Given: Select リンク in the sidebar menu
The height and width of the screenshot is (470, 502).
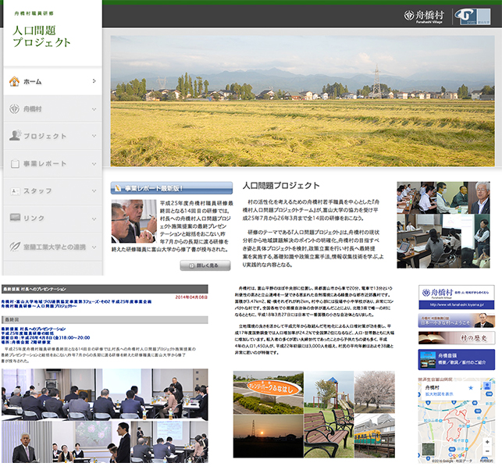Looking at the screenshot, I should click(x=53, y=218).
